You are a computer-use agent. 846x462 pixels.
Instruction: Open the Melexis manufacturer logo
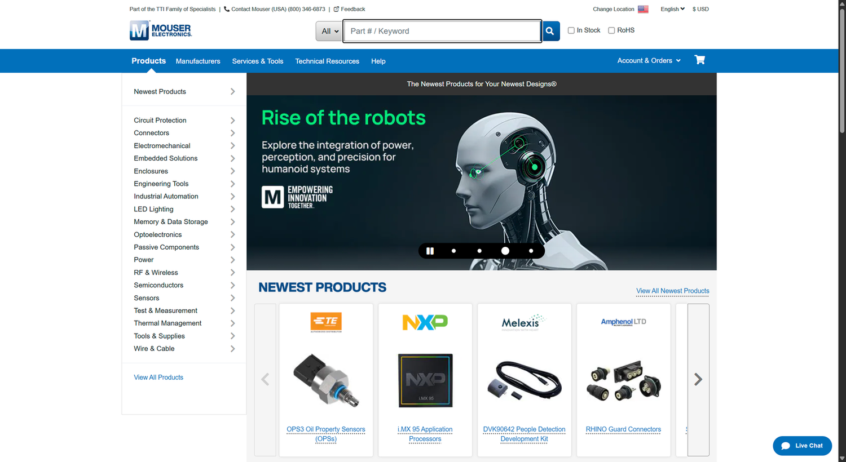click(x=524, y=322)
